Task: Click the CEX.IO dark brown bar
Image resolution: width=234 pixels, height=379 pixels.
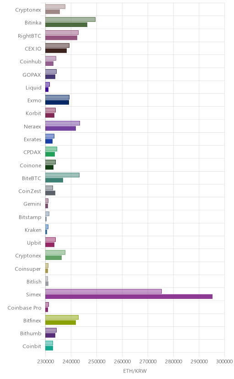Action: click(56, 51)
